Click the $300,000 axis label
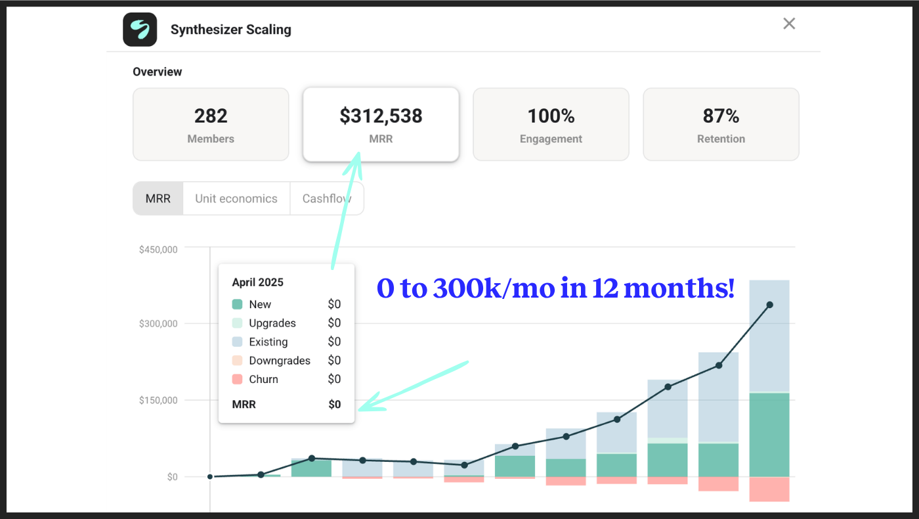 [158, 324]
